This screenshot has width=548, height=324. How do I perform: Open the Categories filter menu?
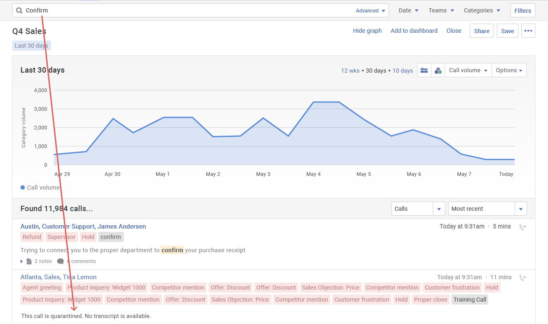(x=482, y=10)
